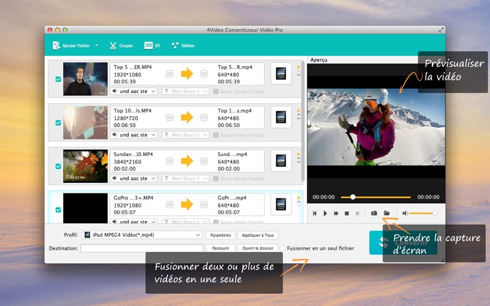
Task: Click the iPad profile icon for Sund....mp4
Action: (281, 161)
